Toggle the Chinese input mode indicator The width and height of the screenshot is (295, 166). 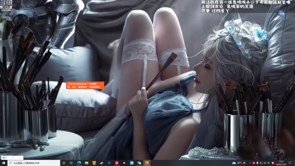point(269,163)
